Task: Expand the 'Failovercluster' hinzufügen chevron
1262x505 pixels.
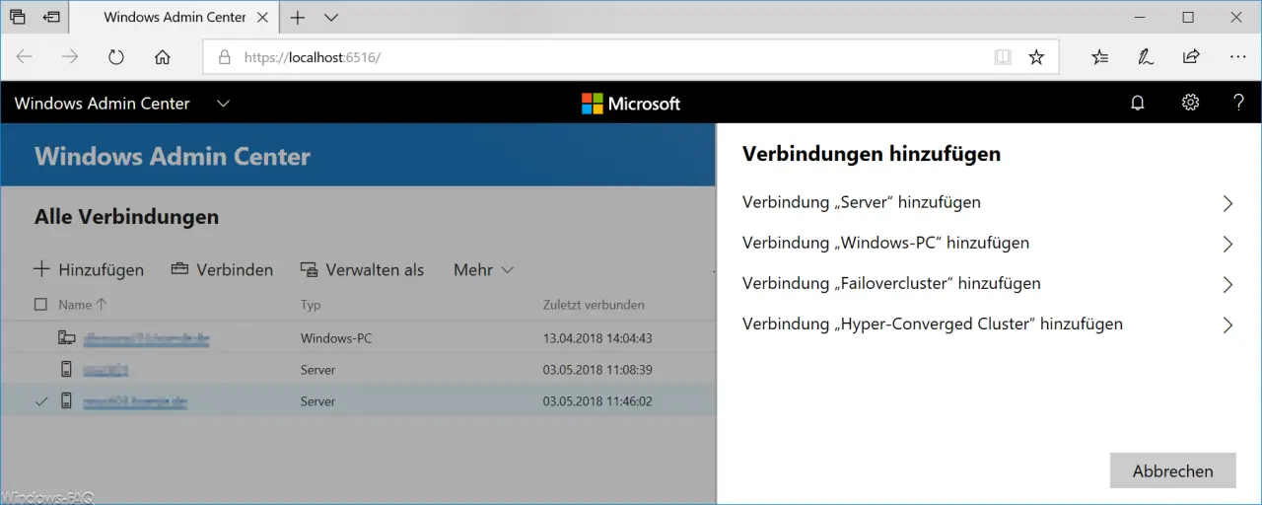Action: tap(1227, 285)
